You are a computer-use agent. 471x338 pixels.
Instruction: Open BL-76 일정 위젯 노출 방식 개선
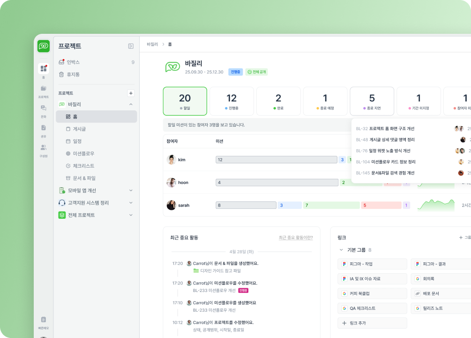click(x=383, y=151)
